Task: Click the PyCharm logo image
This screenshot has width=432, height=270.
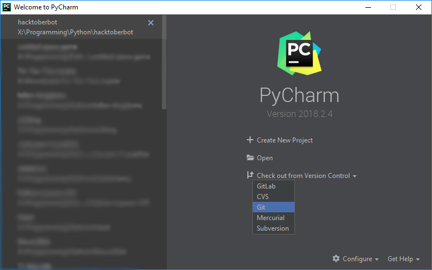Action: tap(299, 53)
